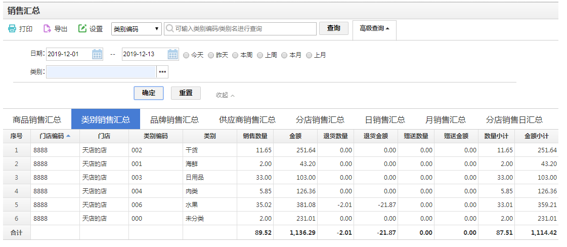This screenshot has height=247, width=567.
Task: Click the 查询 search button
Action: (x=334, y=28)
